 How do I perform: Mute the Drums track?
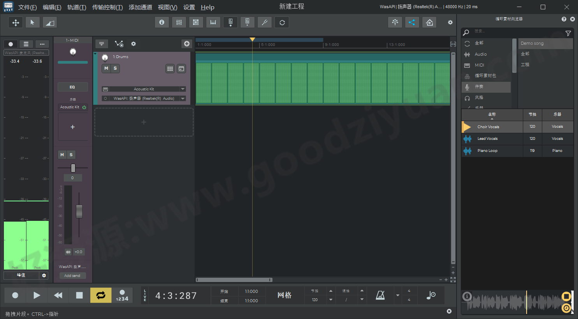click(106, 68)
